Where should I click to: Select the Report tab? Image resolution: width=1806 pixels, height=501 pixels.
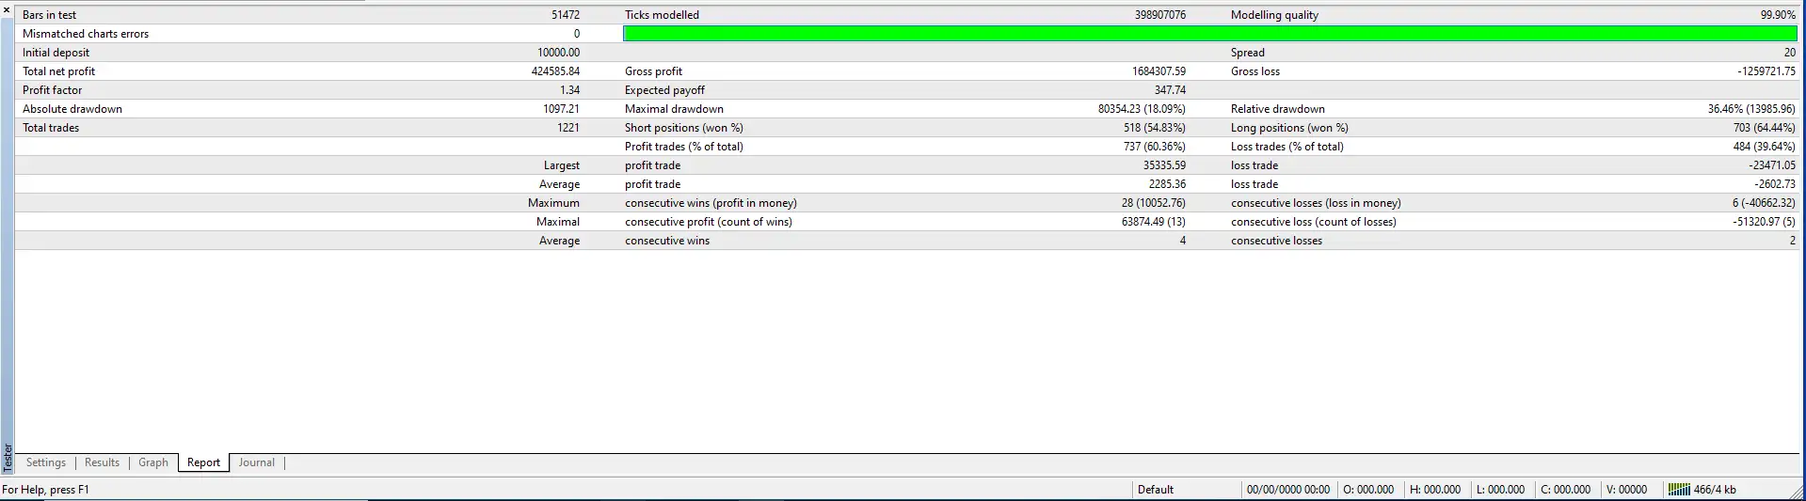click(x=203, y=462)
